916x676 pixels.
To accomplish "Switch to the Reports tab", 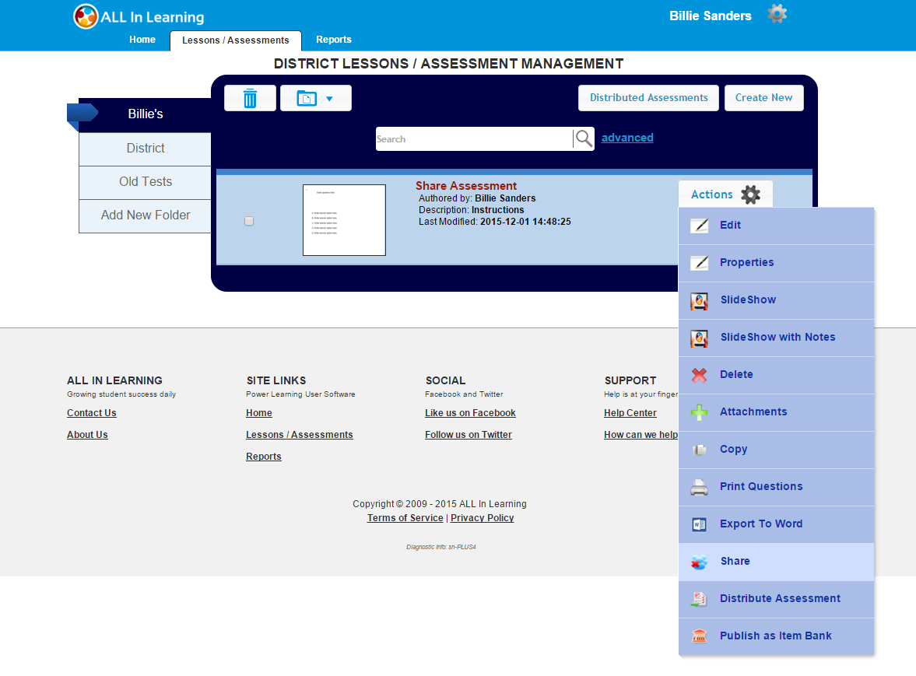I will (333, 40).
